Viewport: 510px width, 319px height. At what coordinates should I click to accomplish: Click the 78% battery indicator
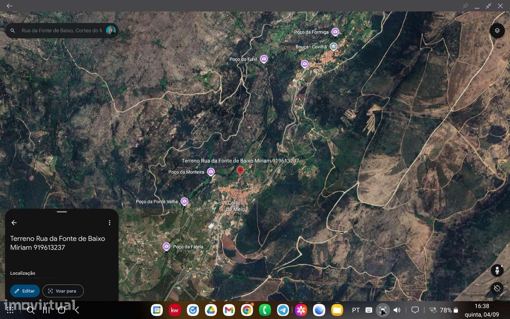click(449, 310)
